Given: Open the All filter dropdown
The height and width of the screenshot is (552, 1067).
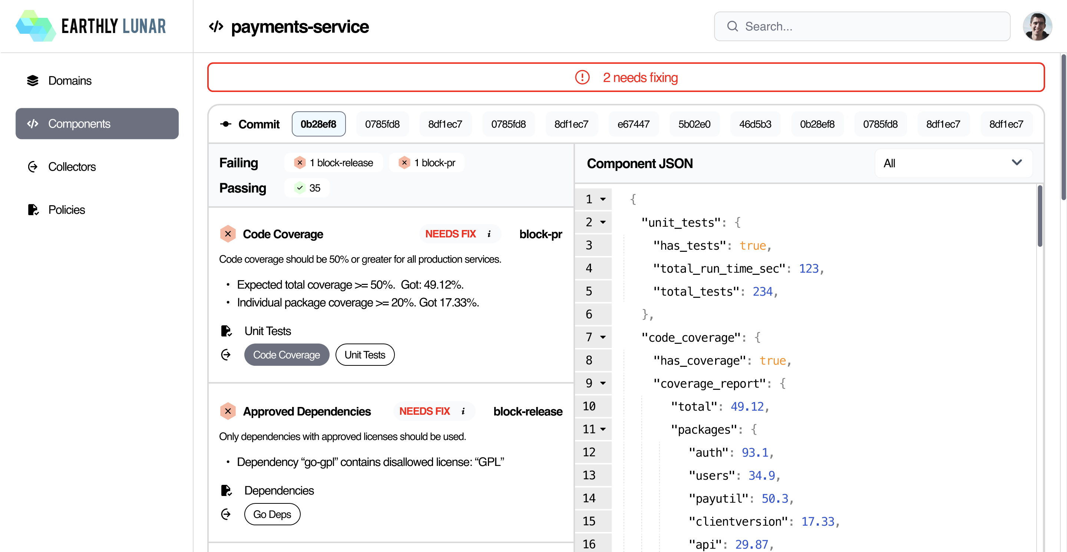Looking at the screenshot, I should coord(953,163).
